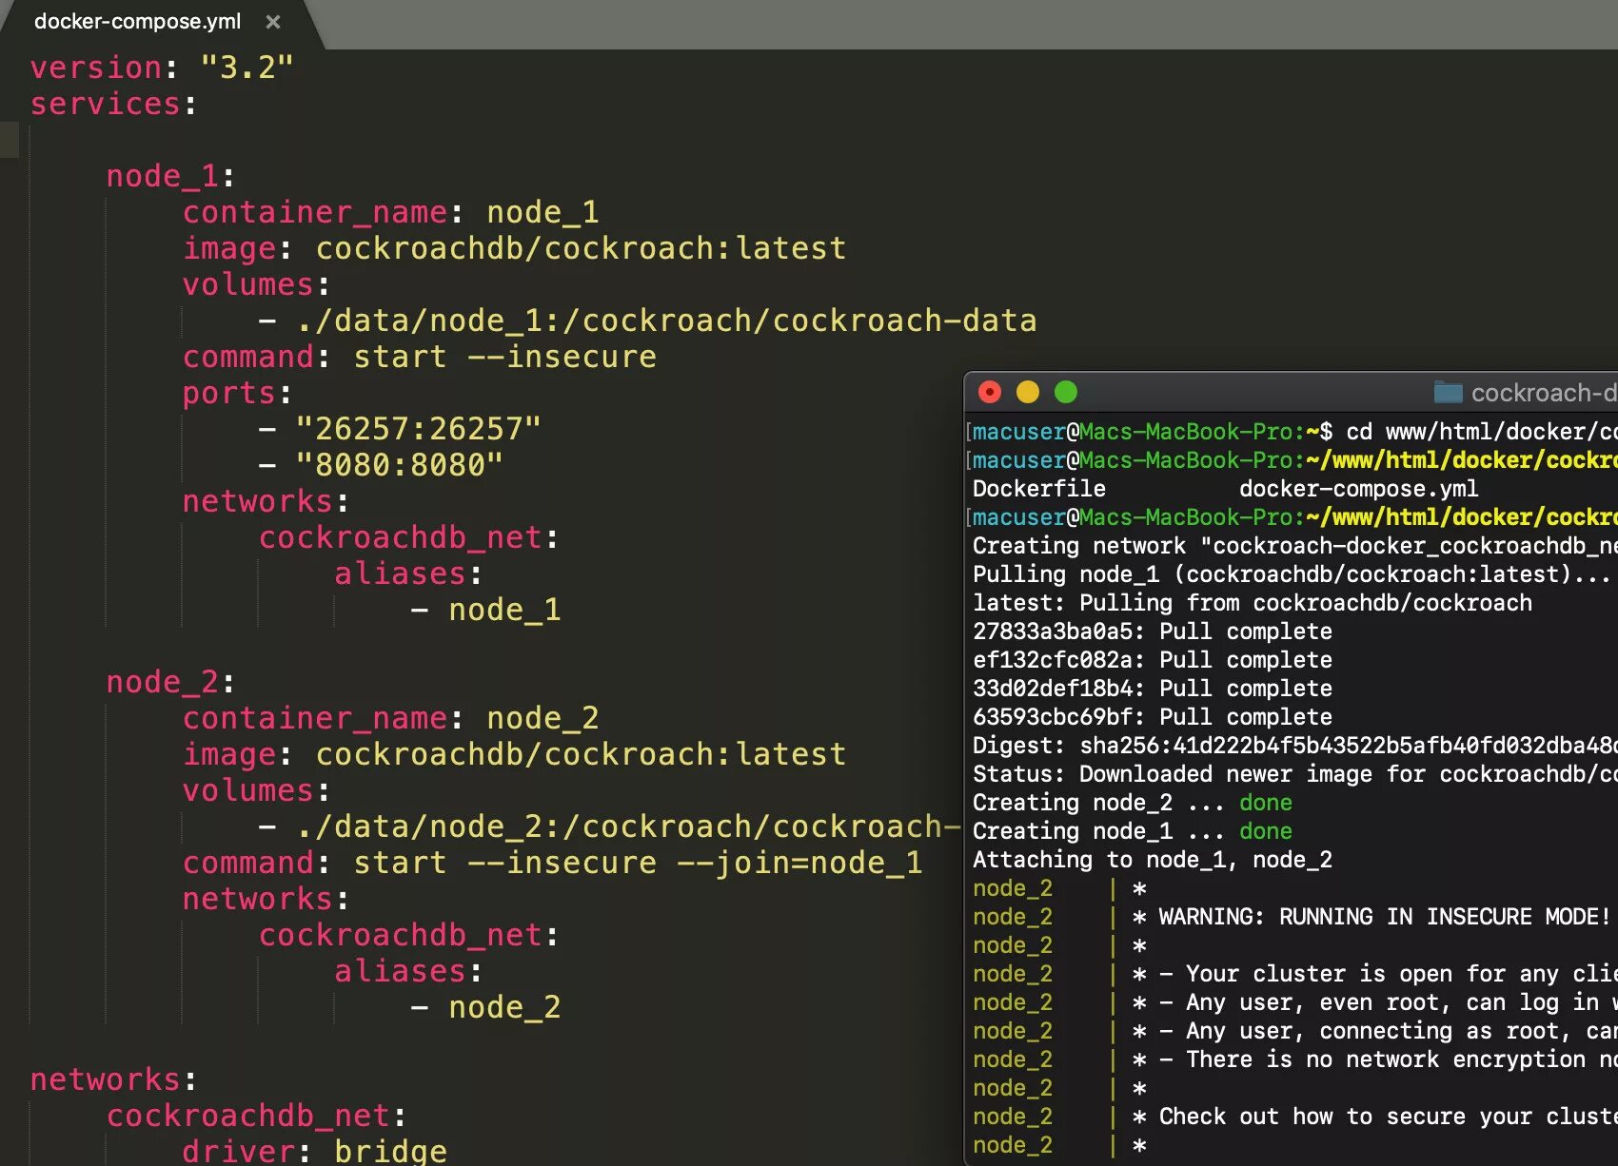Minimize the terminal using yellow button
This screenshot has width=1618, height=1166.
[x=1028, y=392]
